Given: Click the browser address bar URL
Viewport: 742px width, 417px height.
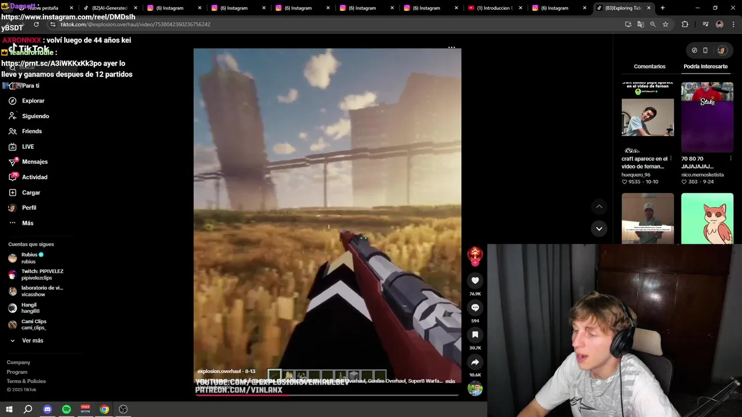Looking at the screenshot, I should pos(136,24).
